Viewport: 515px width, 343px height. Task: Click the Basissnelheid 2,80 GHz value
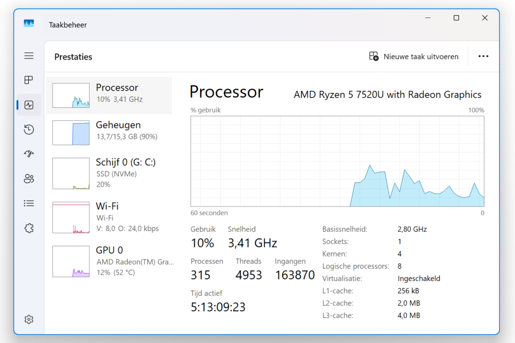click(x=412, y=229)
